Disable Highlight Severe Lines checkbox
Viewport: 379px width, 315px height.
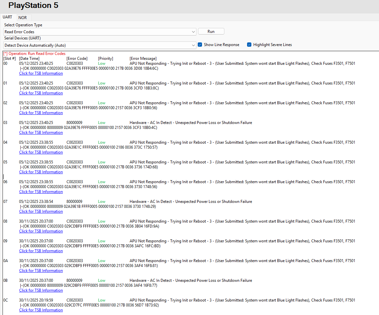tap(249, 45)
